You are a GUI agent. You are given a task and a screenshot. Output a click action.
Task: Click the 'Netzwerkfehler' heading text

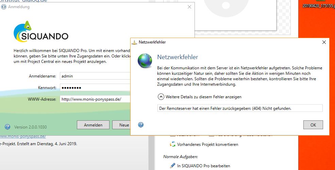(x=178, y=57)
